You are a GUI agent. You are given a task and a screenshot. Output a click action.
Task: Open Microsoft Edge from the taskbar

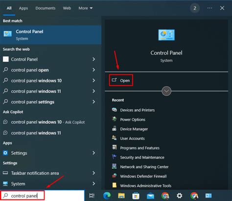[107, 196]
